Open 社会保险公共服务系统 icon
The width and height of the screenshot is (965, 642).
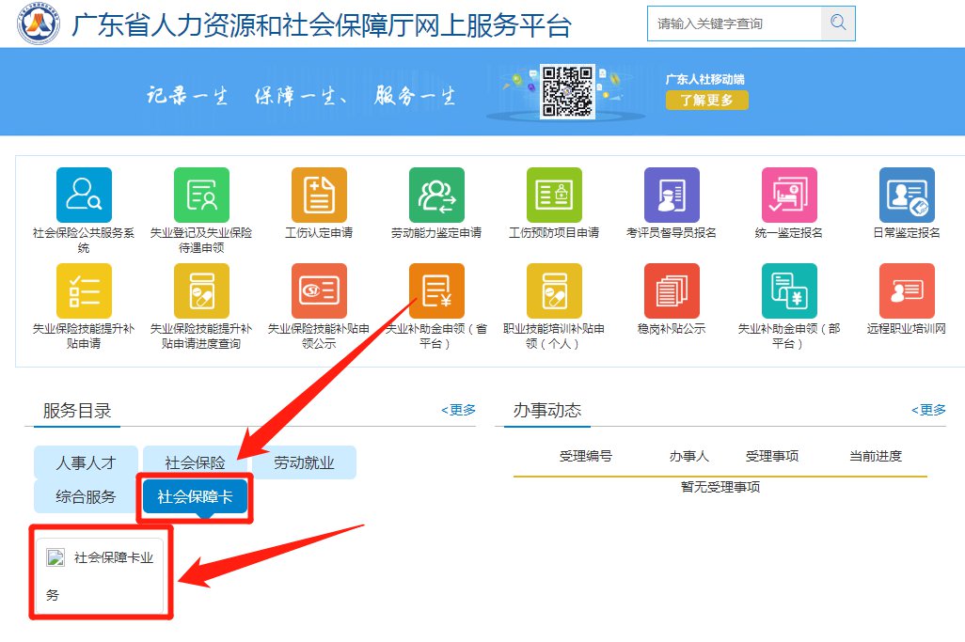(x=84, y=196)
